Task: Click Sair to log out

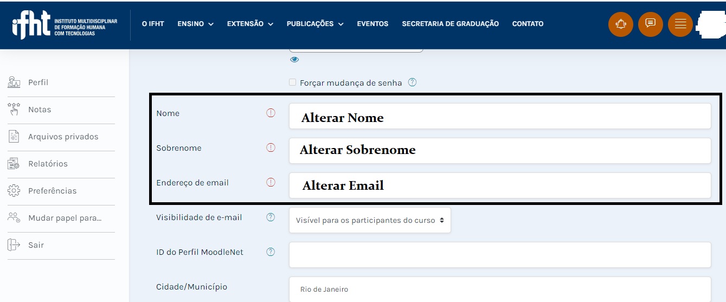Action: (36, 245)
